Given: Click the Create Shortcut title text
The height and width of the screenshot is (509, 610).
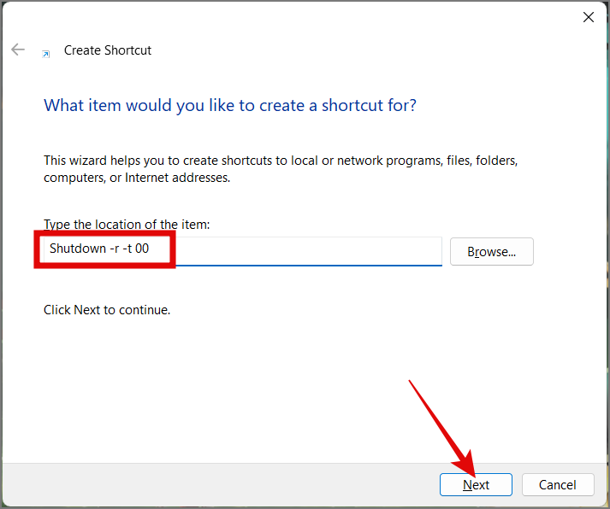Looking at the screenshot, I should [108, 50].
